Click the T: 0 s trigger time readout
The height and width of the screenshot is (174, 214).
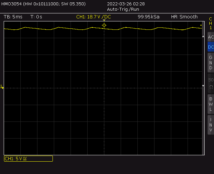tap(36, 17)
